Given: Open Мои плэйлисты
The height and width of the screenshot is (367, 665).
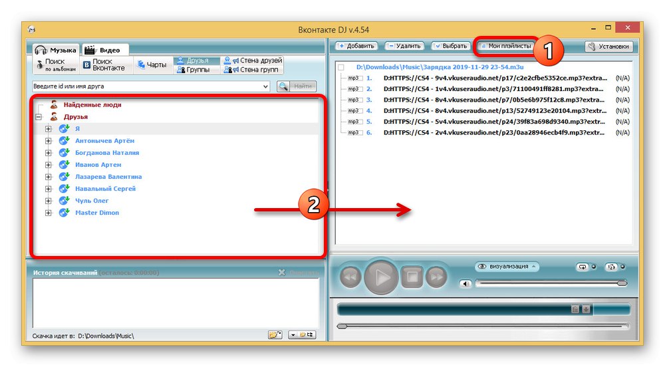Looking at the screenshot, I should 505,46.
